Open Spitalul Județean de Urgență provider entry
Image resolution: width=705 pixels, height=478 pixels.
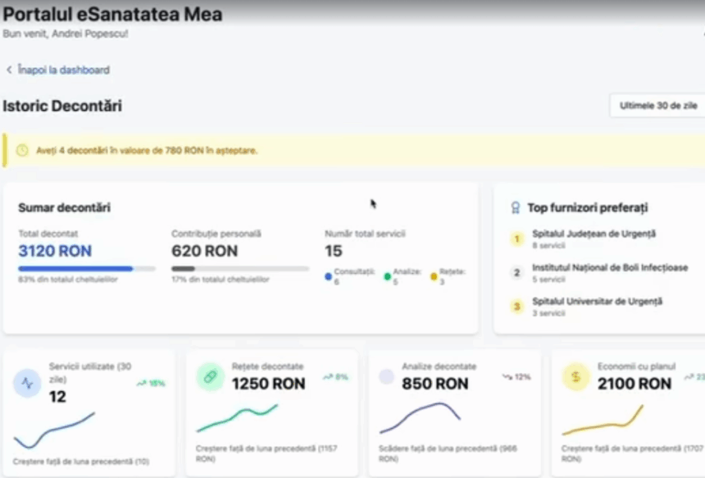(x=594, y=234)
